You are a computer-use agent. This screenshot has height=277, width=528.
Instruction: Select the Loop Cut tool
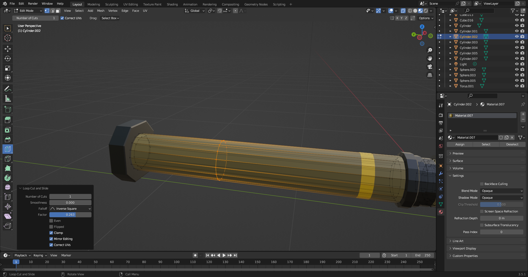(8, 149)
